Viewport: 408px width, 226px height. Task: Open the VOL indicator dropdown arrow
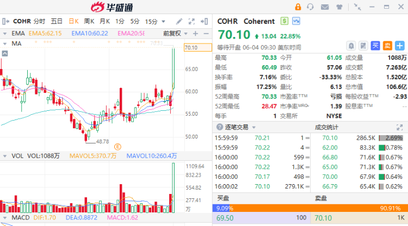pyautogui.click(x=5, y=156)
